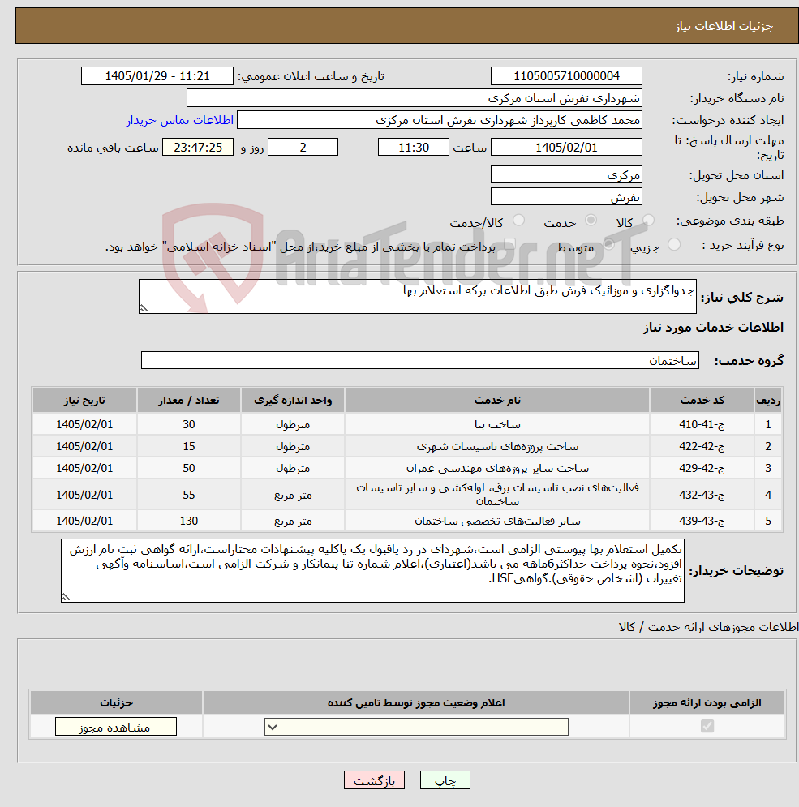
Task: Open the اطلاعات تماس خریدار link
Action: [179, 120]
